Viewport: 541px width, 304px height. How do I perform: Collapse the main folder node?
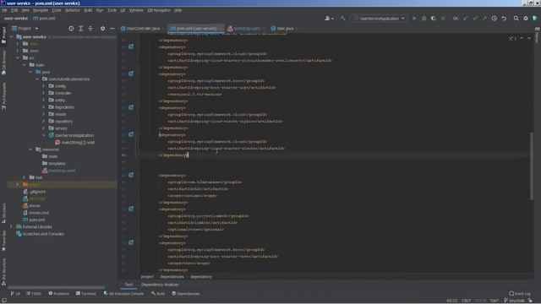25,65
